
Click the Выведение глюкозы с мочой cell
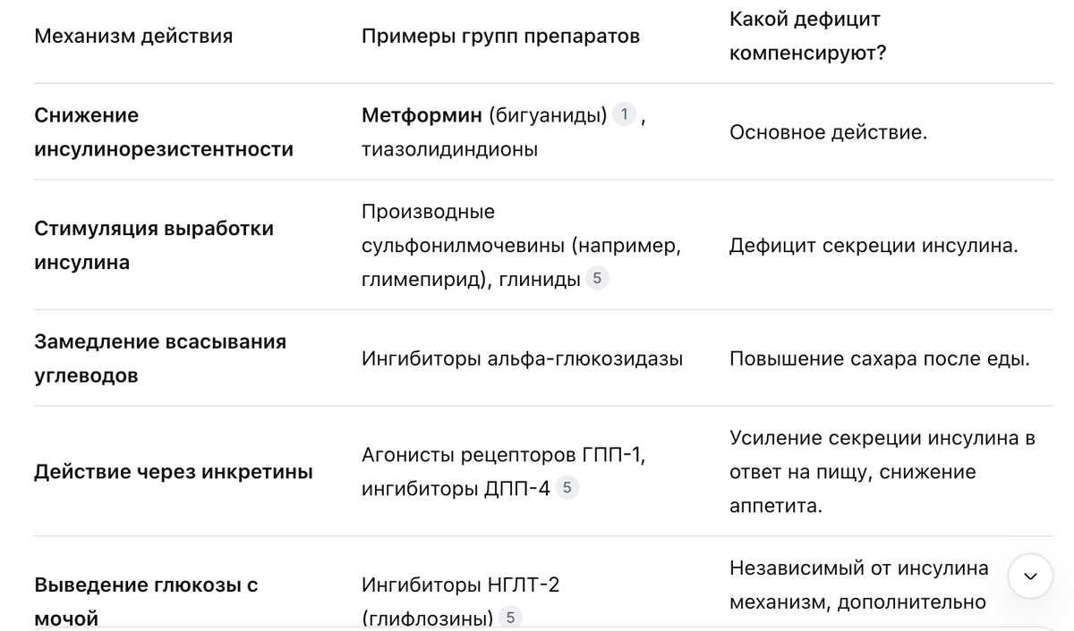pos(146,602)
